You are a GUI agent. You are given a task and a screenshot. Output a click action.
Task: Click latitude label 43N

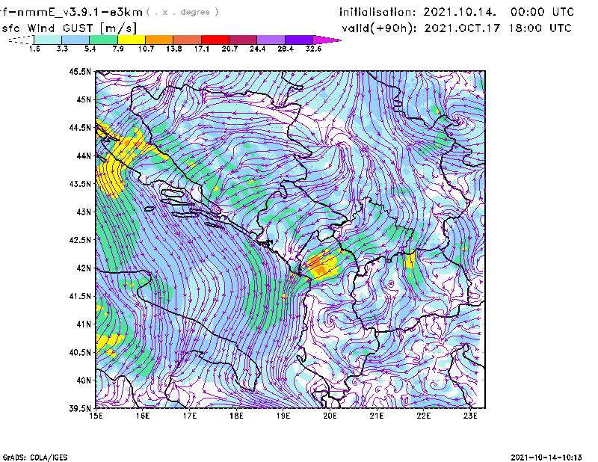tap(84, 212)
